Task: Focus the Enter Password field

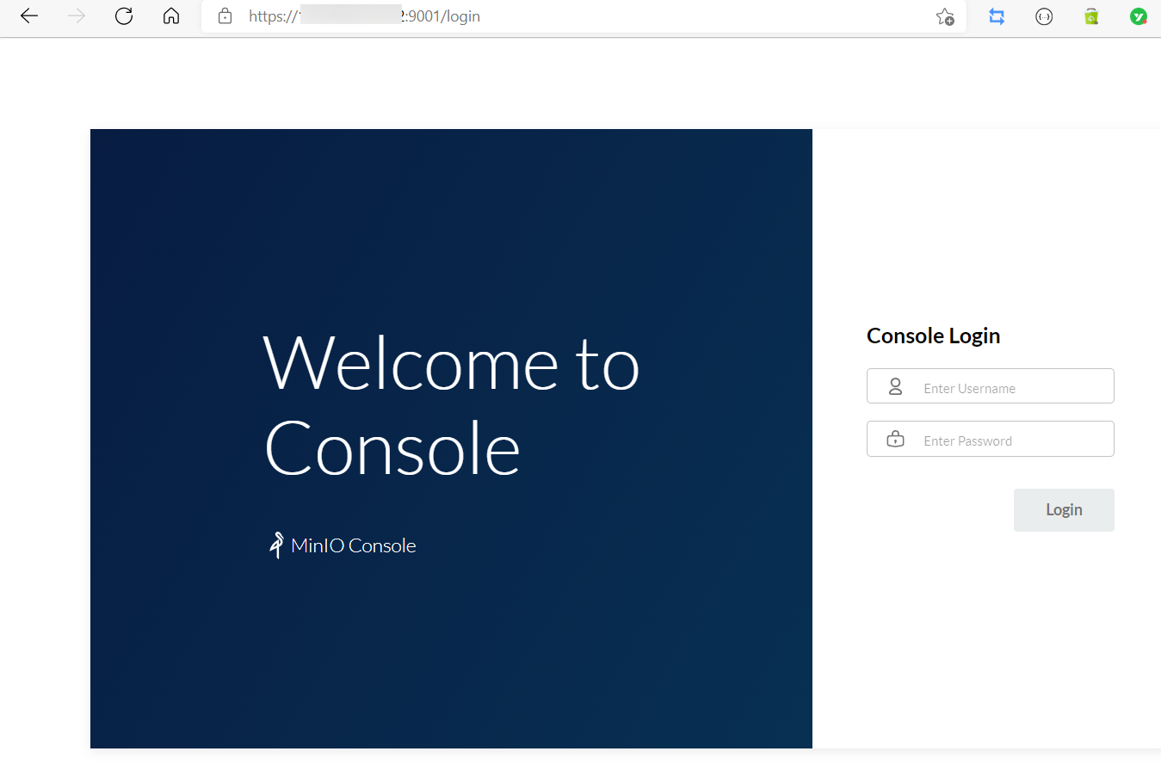Action: click(990, 439)
